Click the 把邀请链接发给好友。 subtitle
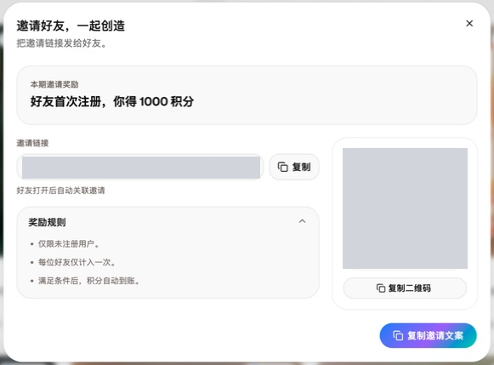 coord(62,43)
